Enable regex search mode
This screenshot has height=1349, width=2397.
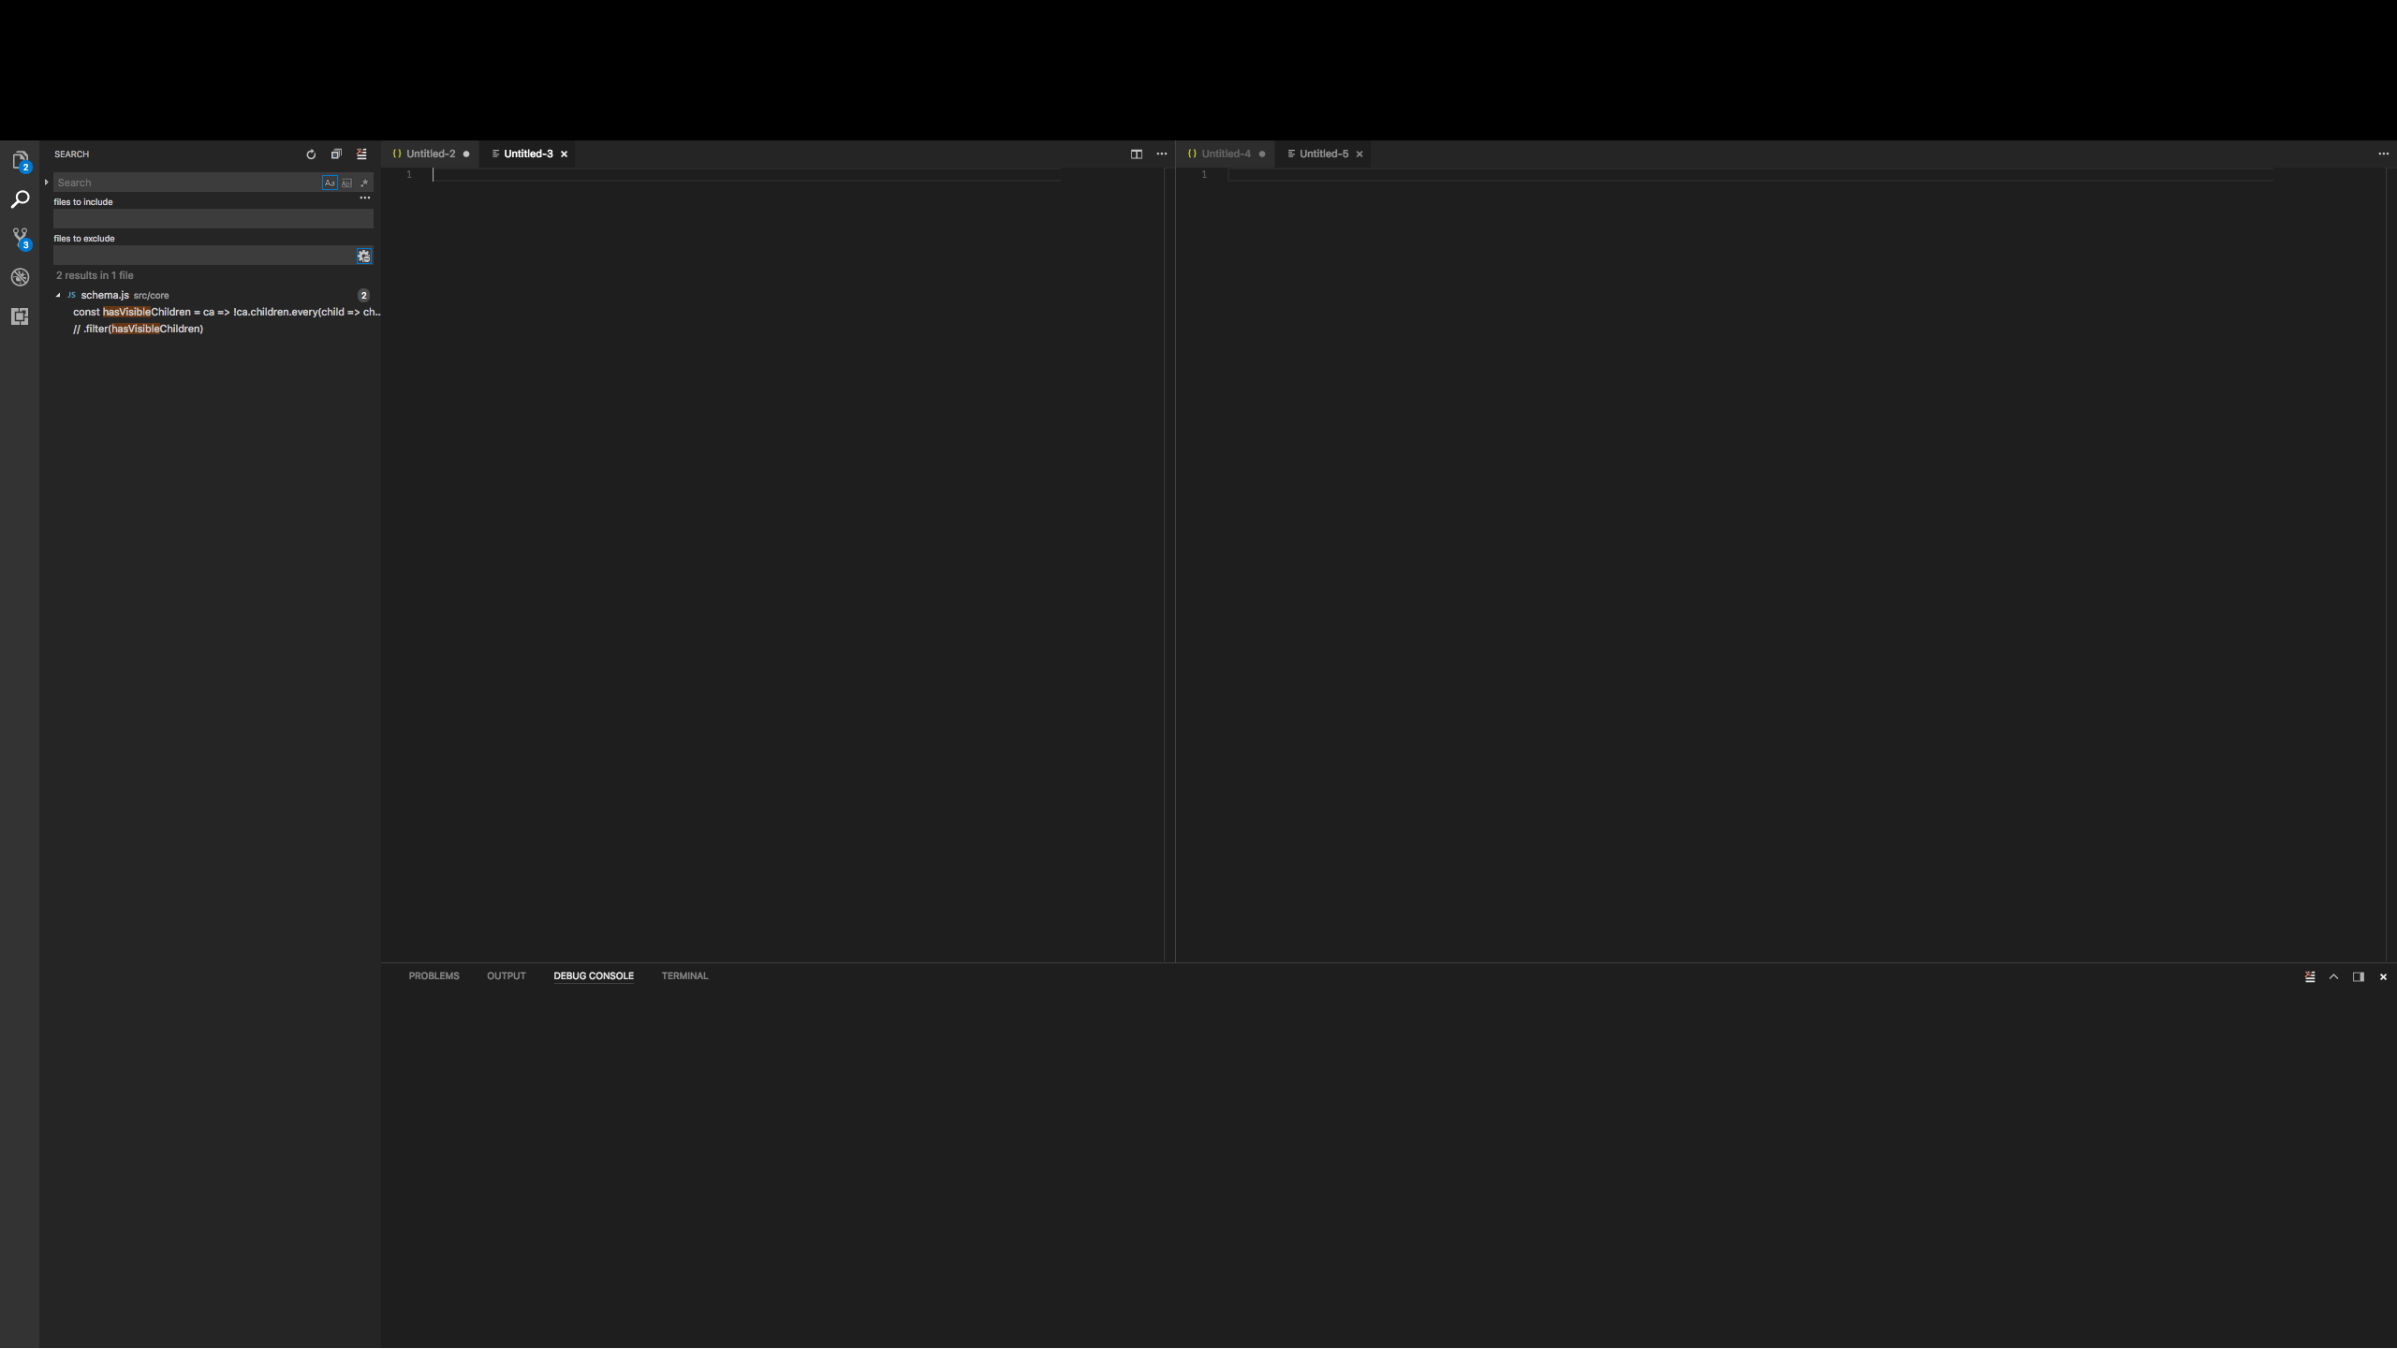(x=362, y=183)
